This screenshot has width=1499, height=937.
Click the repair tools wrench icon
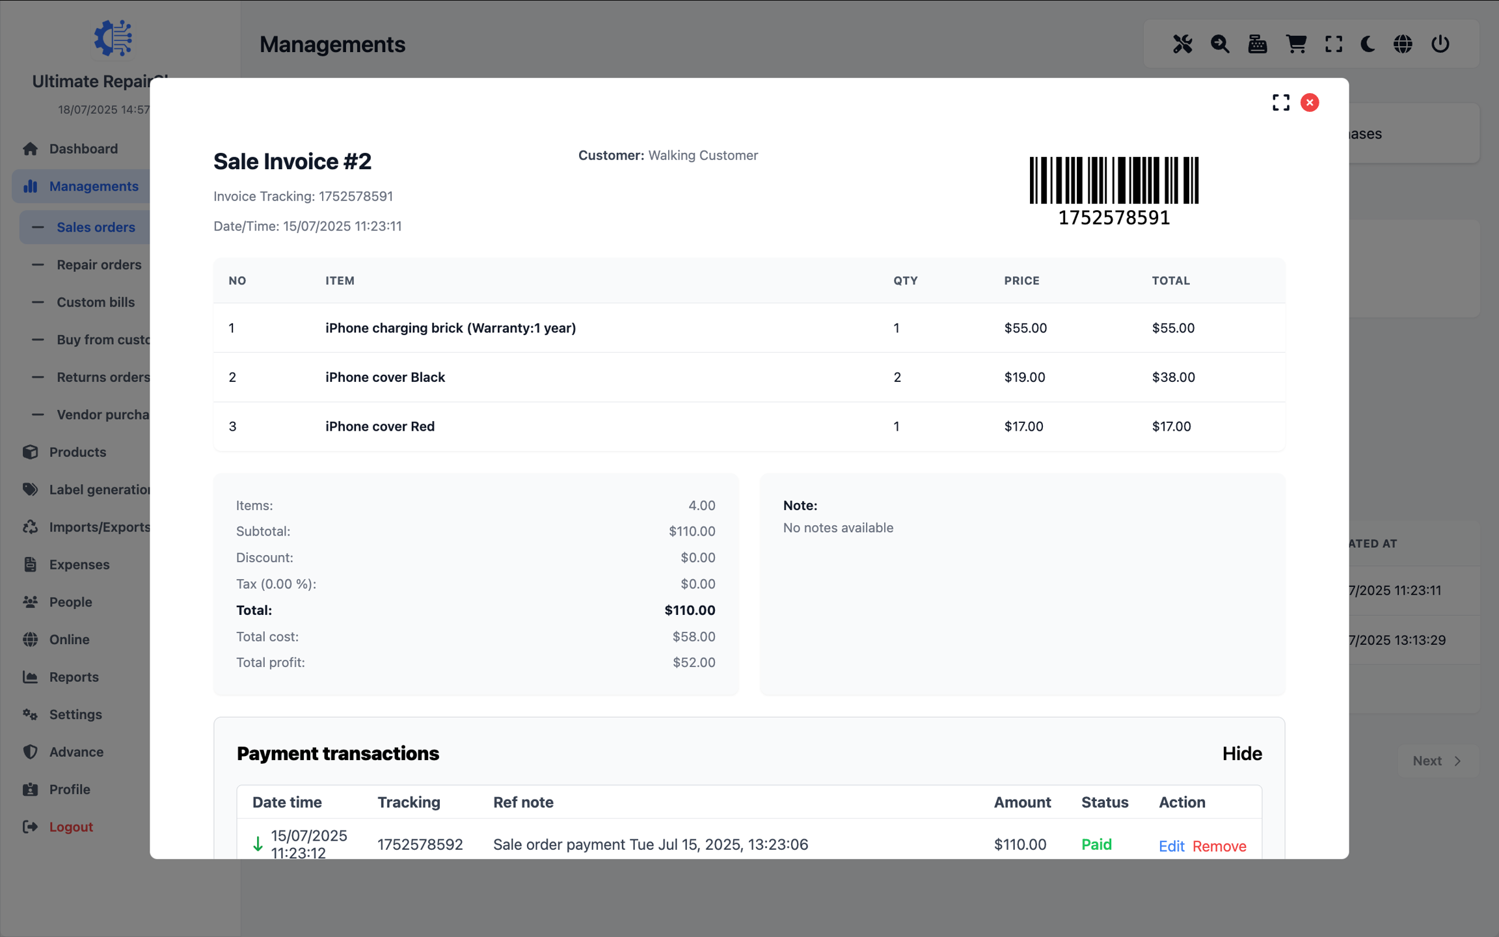(1182, 44)
